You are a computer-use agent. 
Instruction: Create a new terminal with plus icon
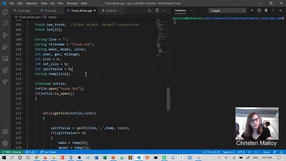[x=252, y=11]
